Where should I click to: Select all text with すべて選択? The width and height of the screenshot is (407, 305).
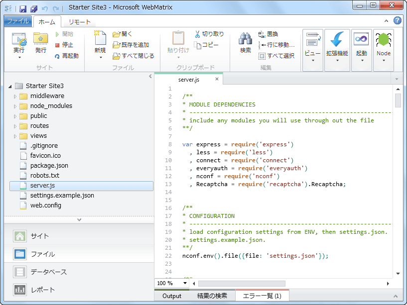[x=276, y=56]
